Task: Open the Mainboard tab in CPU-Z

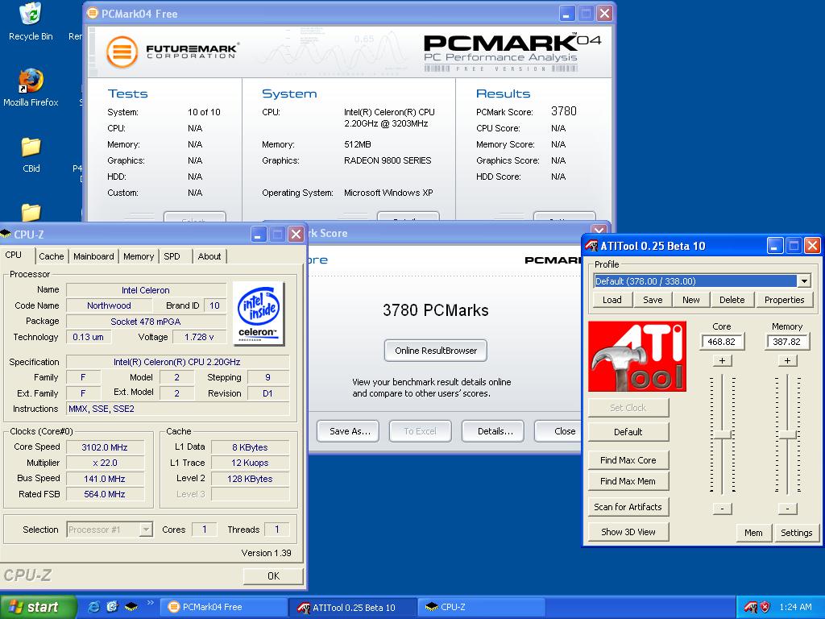Action: [93, 256]
